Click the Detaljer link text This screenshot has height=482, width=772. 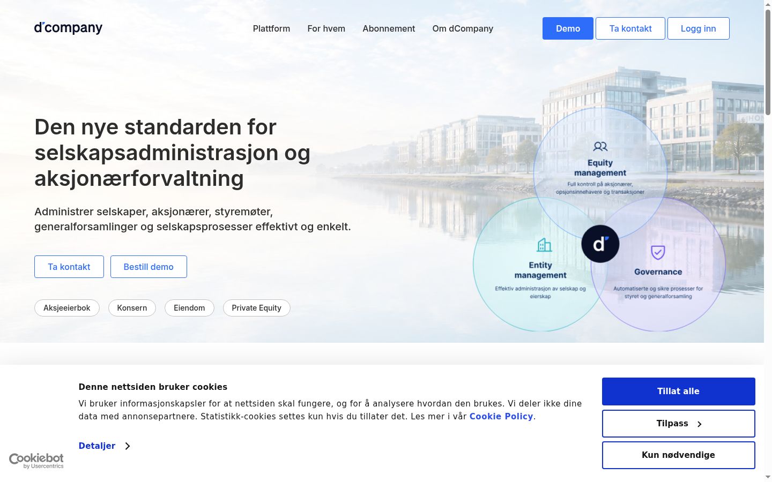[97, 446]
